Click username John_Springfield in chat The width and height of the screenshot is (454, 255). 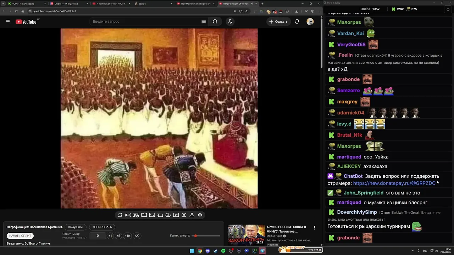click(364, 193)
